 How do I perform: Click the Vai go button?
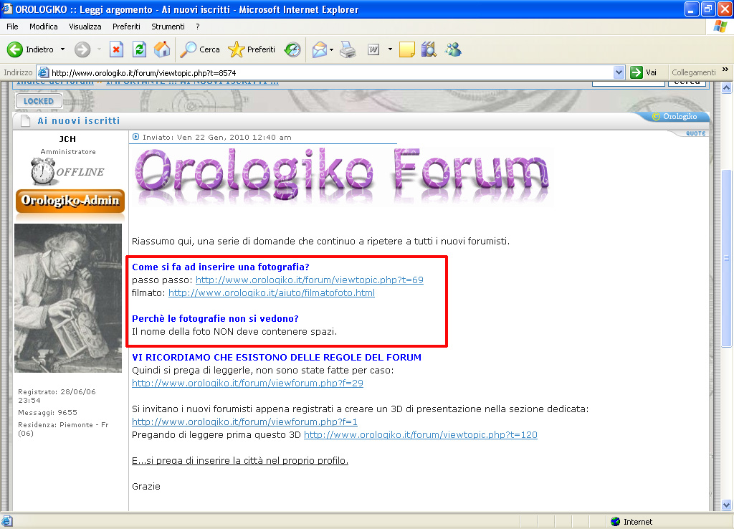pyautogui.click(x=644, y=72)
